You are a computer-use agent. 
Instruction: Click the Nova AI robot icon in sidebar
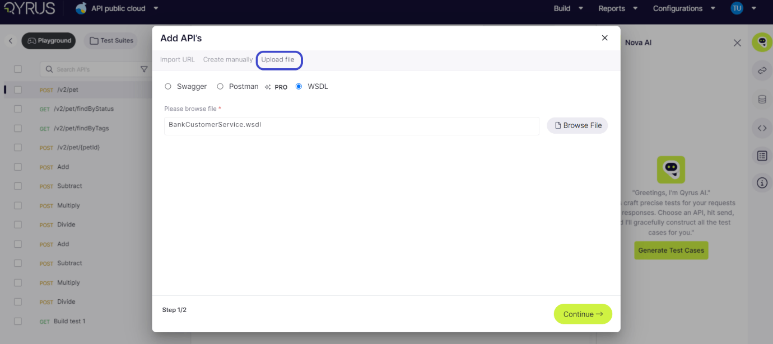[x=762, y=42]
